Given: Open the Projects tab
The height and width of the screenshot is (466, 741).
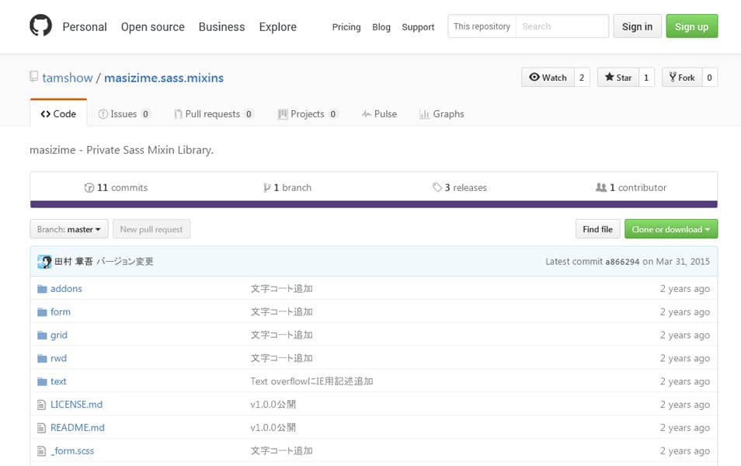Looking at the screenshot, I should [x=308, y=114].
